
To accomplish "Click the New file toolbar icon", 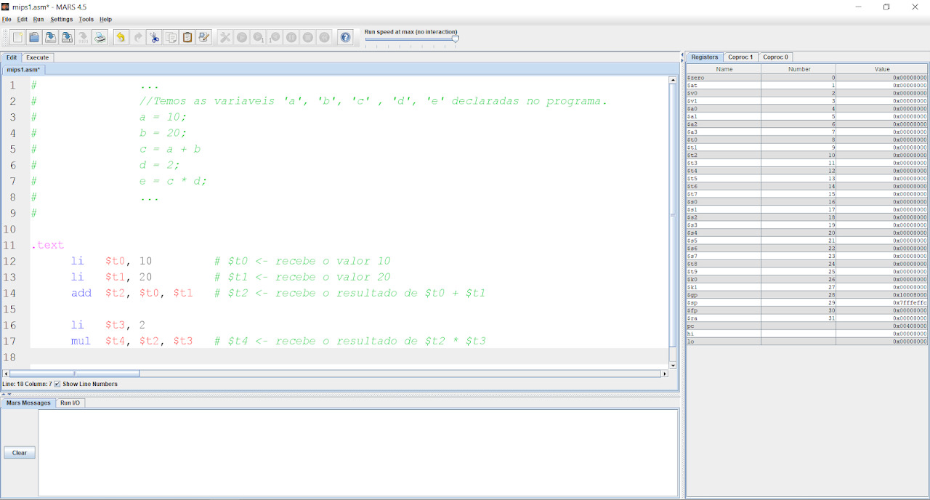I will click(17, 37).
